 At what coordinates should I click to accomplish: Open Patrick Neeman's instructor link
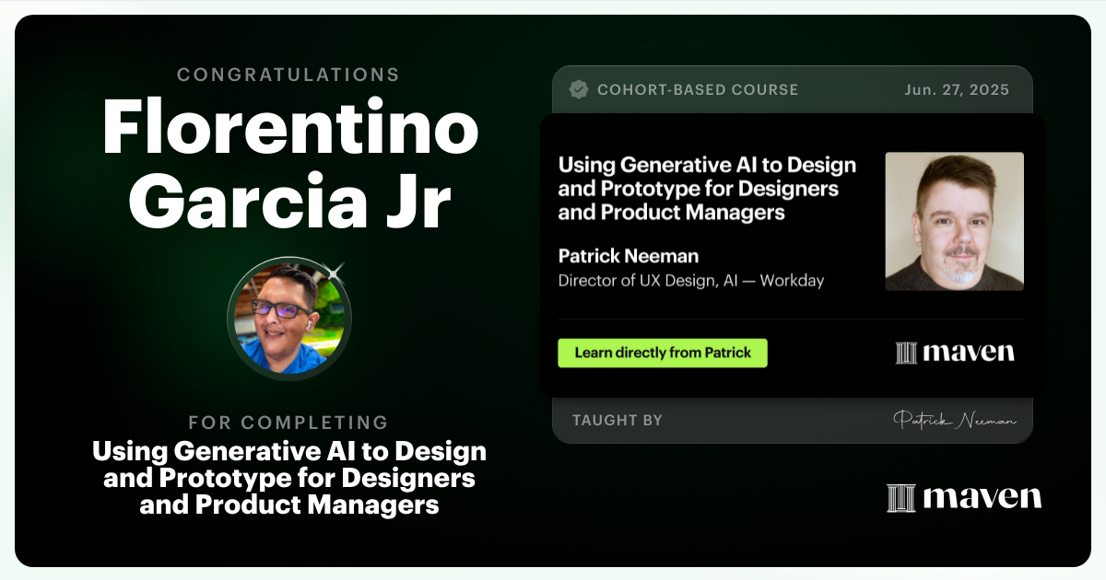click(x=628, y=256)
